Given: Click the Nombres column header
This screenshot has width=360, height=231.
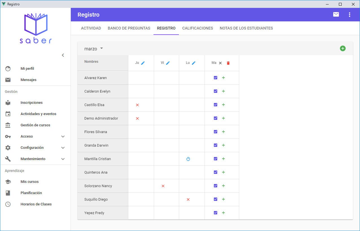Looking at the screenshot, I should [103, 63].
